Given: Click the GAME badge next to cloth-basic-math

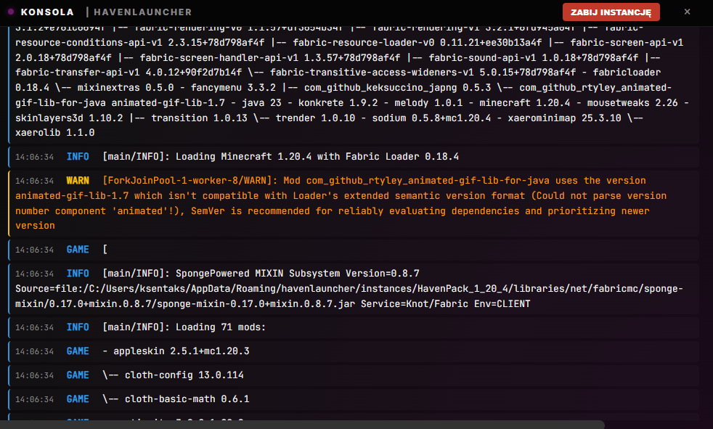Looking at the screenshot, I should point(78,399).
